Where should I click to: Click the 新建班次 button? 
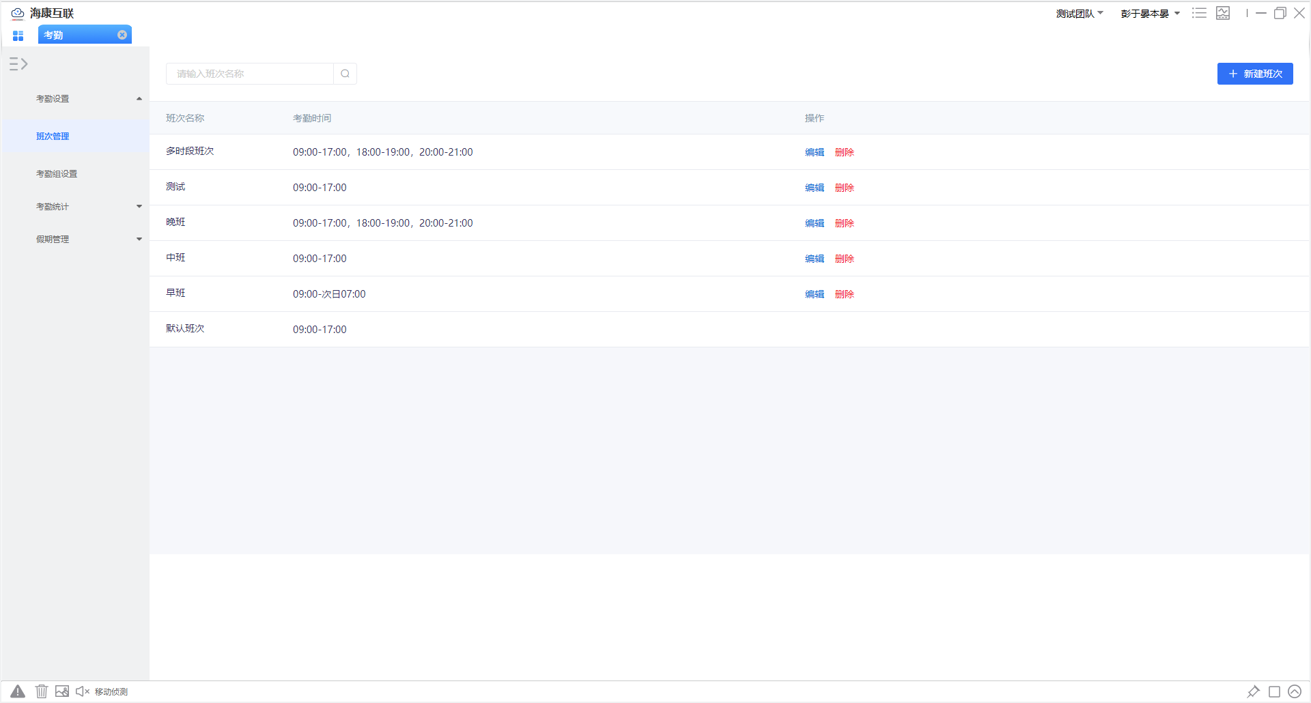[x=1255, y=74]
